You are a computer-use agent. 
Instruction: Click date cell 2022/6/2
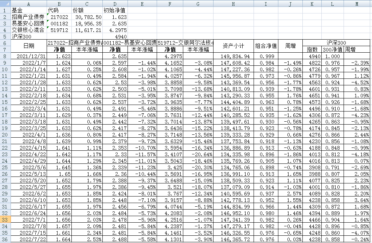coord(29,194)
